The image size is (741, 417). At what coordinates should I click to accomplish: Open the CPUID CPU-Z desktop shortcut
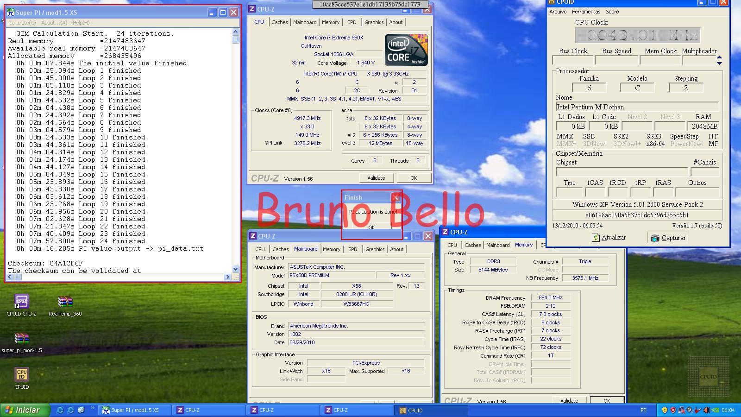[21, 302]
